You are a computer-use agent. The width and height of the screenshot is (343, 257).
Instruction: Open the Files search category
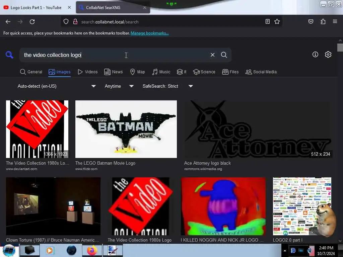point(230,72)
